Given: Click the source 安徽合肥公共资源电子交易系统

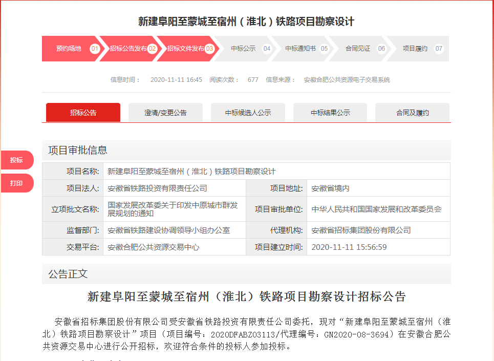Looking at the screenshot, I should tap(347, 80).
